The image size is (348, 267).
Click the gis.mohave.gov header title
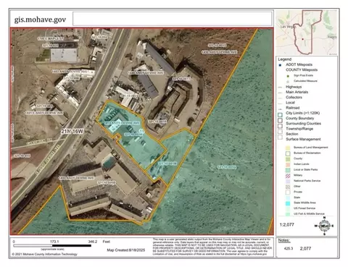40,20
